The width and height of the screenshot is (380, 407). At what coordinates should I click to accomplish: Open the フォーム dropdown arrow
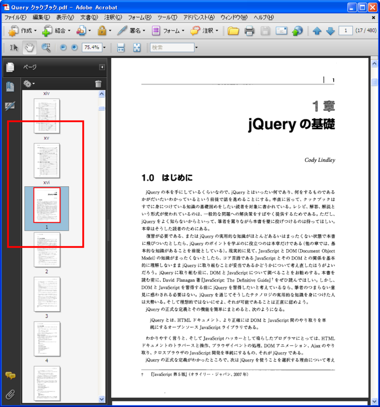coord(183,31)
